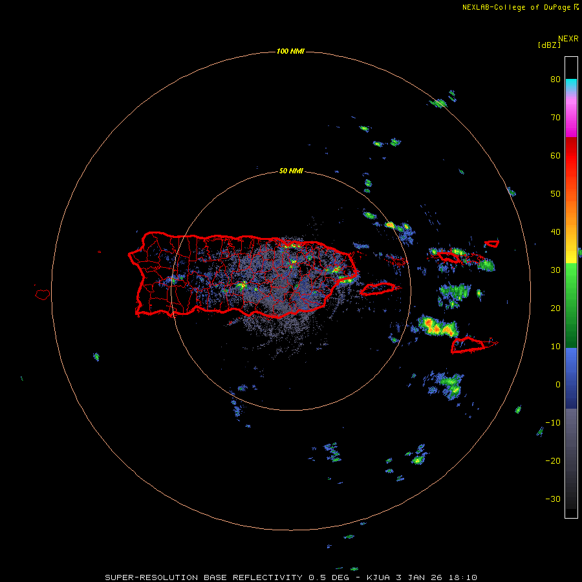582x582 pixels.
Task: Click the 40 dBZ scale value
Action: coord(555,232)
